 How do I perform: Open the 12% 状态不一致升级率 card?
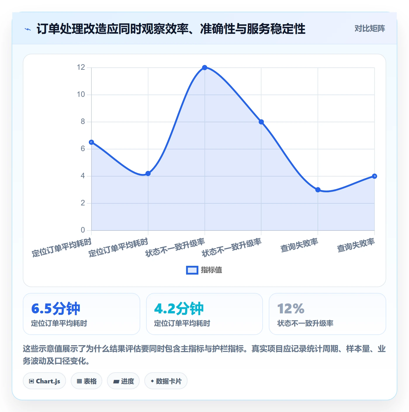tap(327, 314)
